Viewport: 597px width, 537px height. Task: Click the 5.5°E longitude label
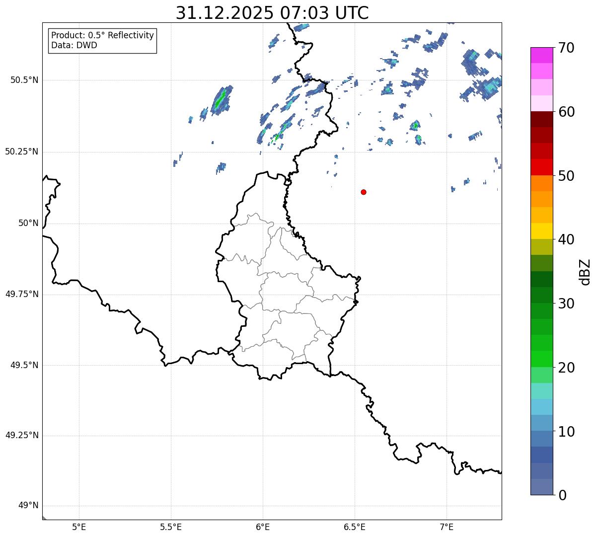tap(171, 527)
